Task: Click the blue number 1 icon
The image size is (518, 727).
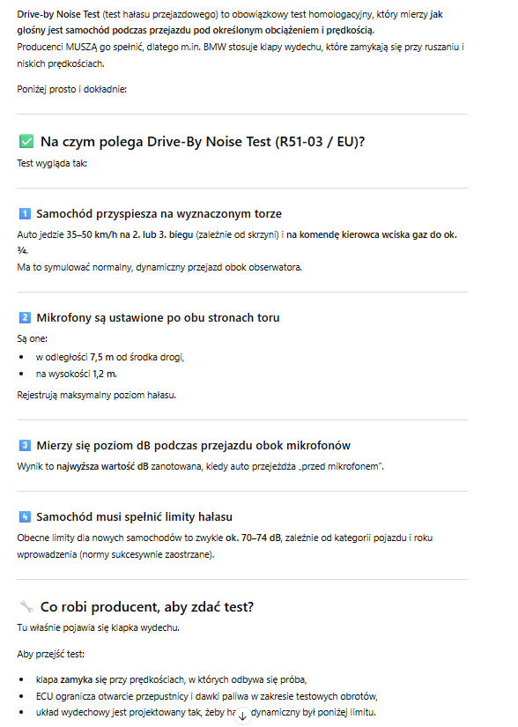Action: [x=25, y=214]
